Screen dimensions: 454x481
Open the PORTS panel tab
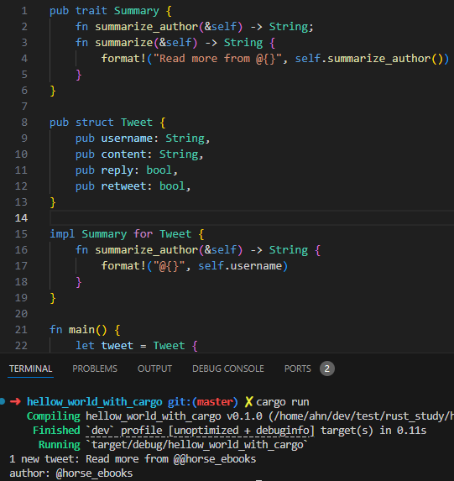298,369
